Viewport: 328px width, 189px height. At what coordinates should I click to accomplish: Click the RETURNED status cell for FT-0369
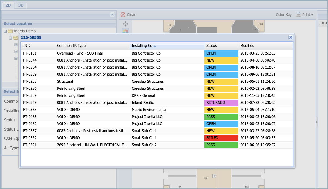(221, 102)
